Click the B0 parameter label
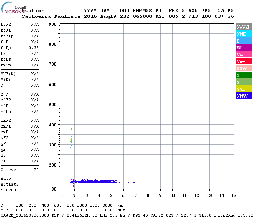 coord(3,156)
